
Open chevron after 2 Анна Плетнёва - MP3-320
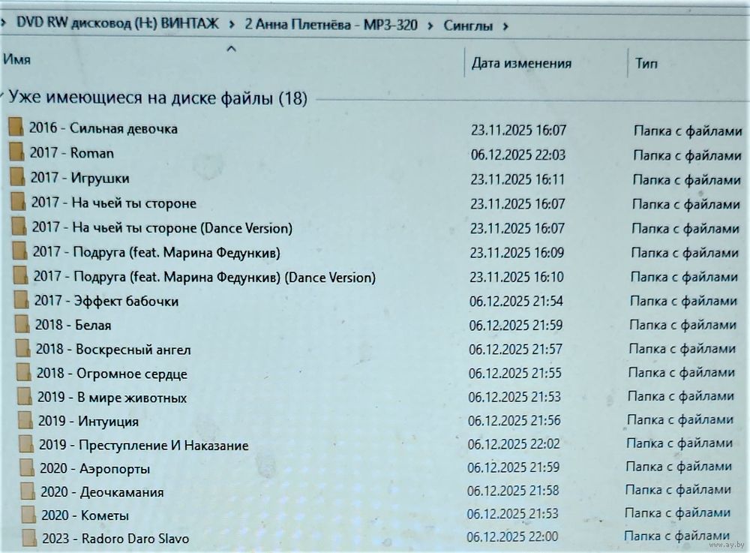pos(430,26)
